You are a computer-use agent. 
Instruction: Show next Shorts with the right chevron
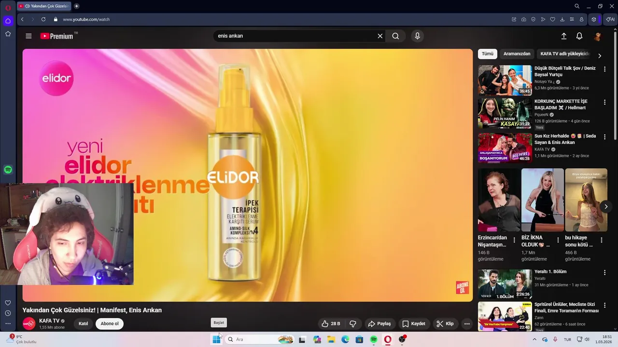(x=606, y=207)
